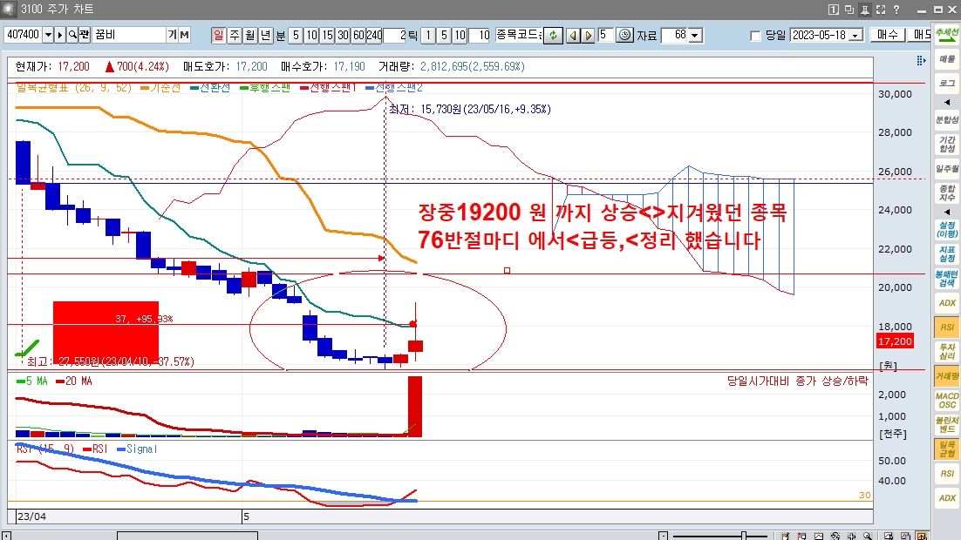Open the stock code 407400 dropdown arrow
Viewport: 961px width, 540px height.
[x=48, y=35]
